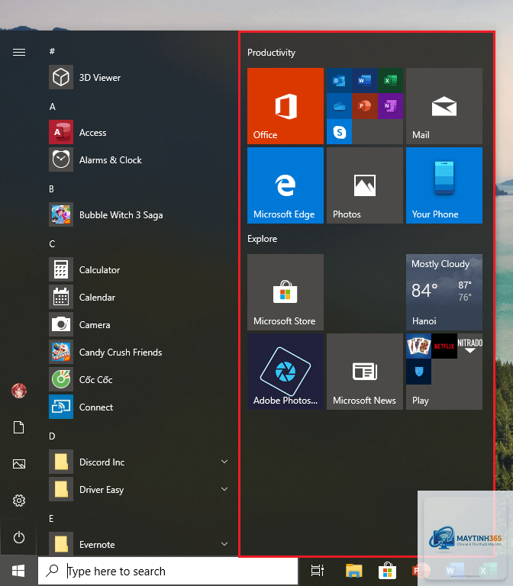This screenshot has width=513, height=586.
Task: Expand the Start menu hamburger
Action: pos(19,53)
